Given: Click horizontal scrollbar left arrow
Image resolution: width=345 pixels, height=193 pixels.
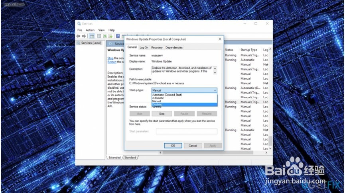Looking at the screenshot, I should tap(160, 152).
